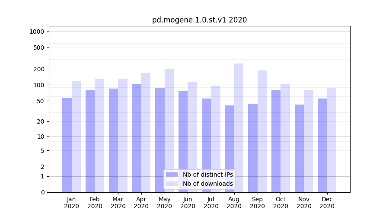The image size is (389, 216).
Task: Select the 'Nb of downloads' legend label
Action: [207, 184]
